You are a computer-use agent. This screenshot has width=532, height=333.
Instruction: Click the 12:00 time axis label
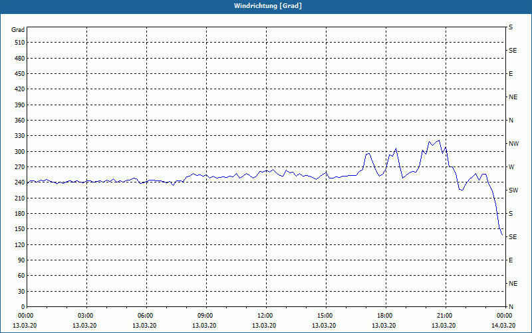[265, 316]
